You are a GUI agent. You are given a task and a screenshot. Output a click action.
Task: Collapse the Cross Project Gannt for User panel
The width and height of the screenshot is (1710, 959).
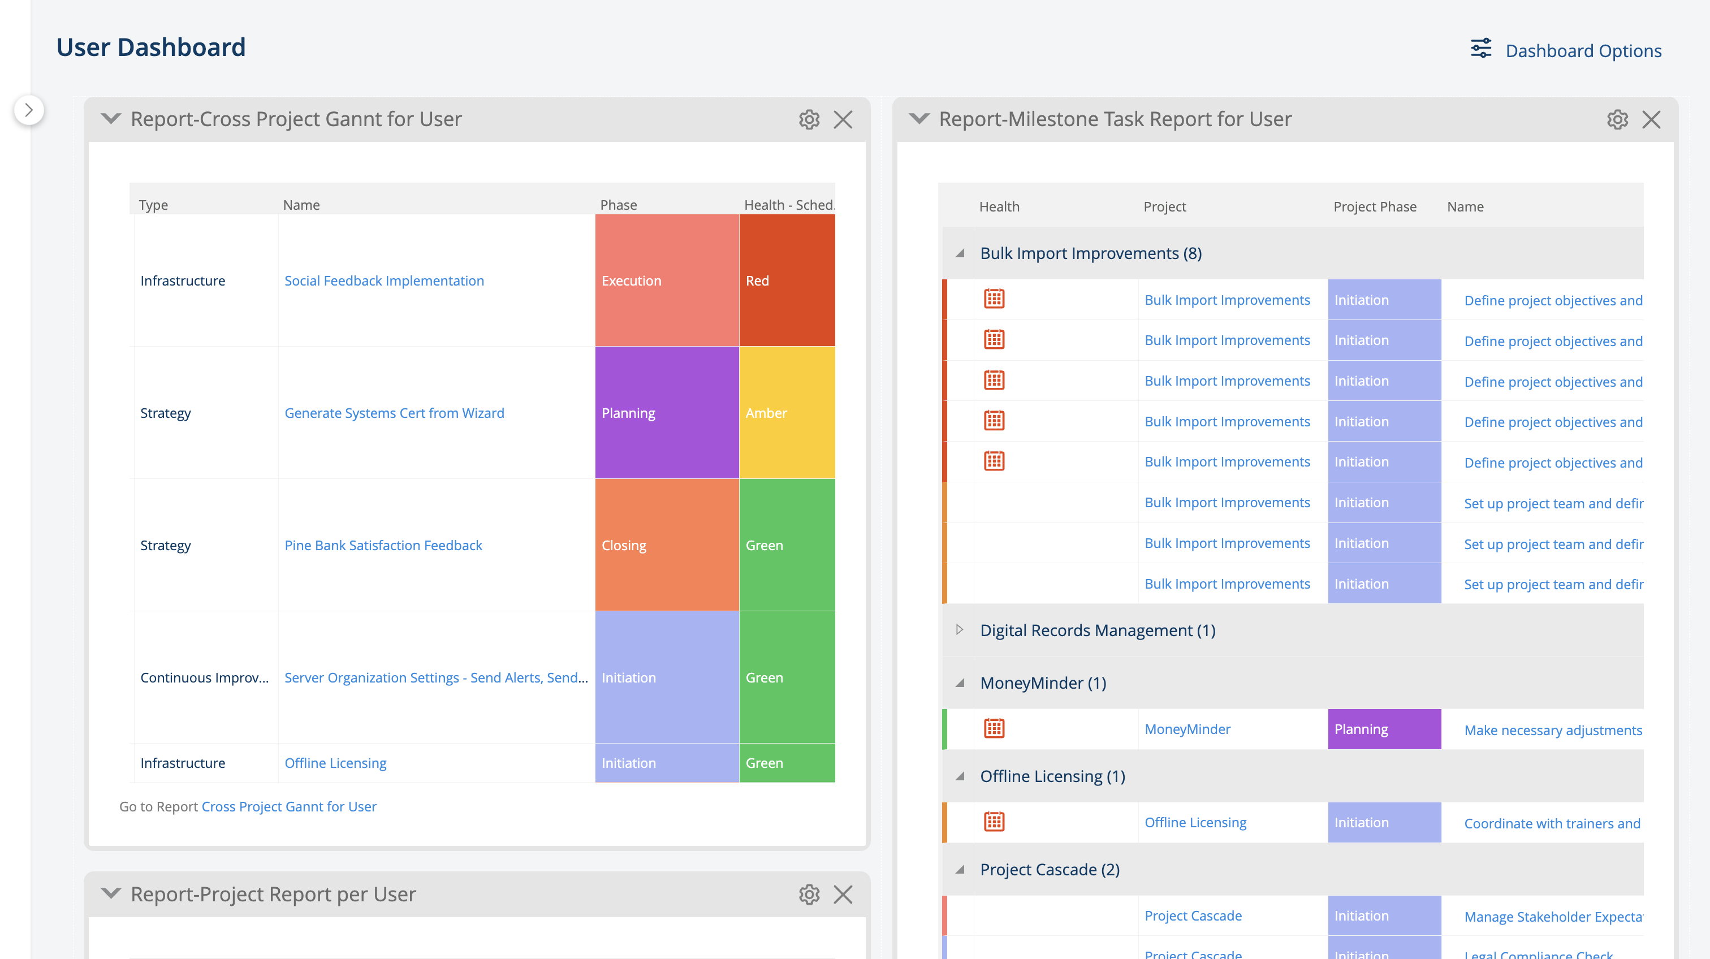111,119
